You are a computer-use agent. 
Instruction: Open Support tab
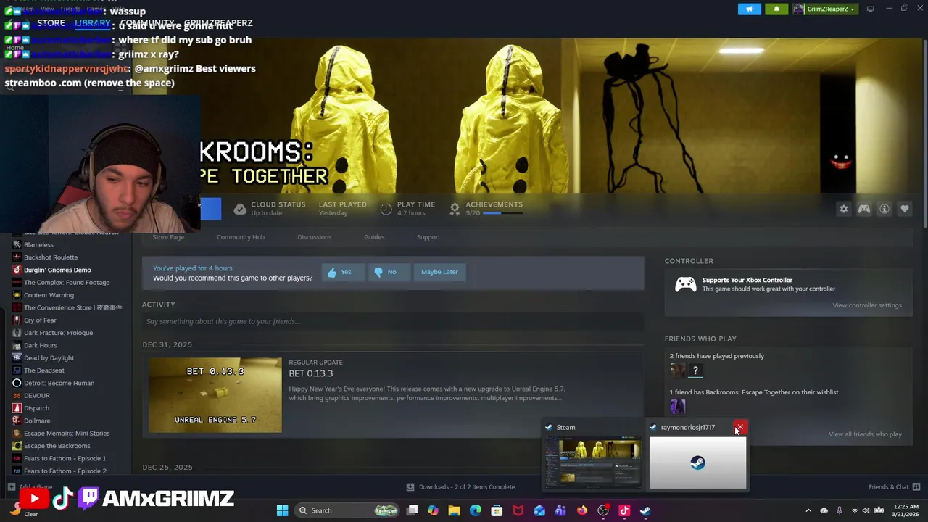(x=428, y=237)
